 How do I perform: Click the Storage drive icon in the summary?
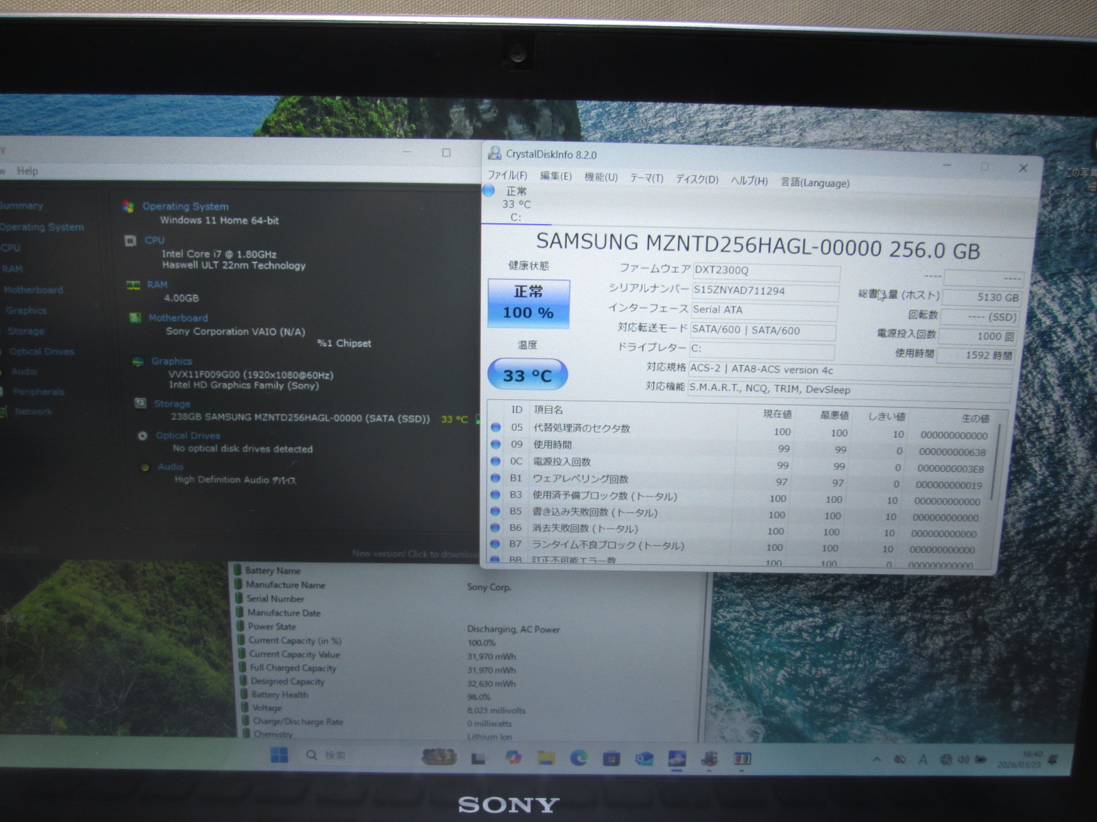140,403
